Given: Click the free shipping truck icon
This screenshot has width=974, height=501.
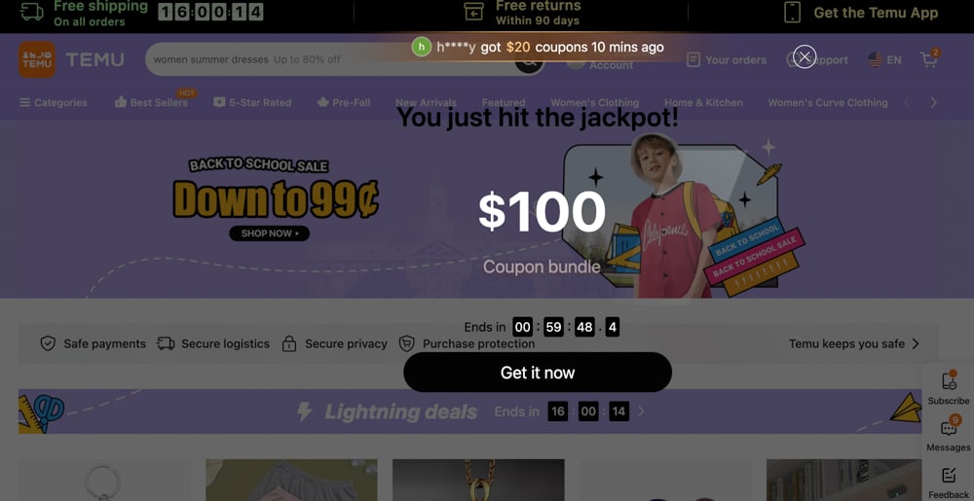Looking at the screenshot, I should click(32, 13).
